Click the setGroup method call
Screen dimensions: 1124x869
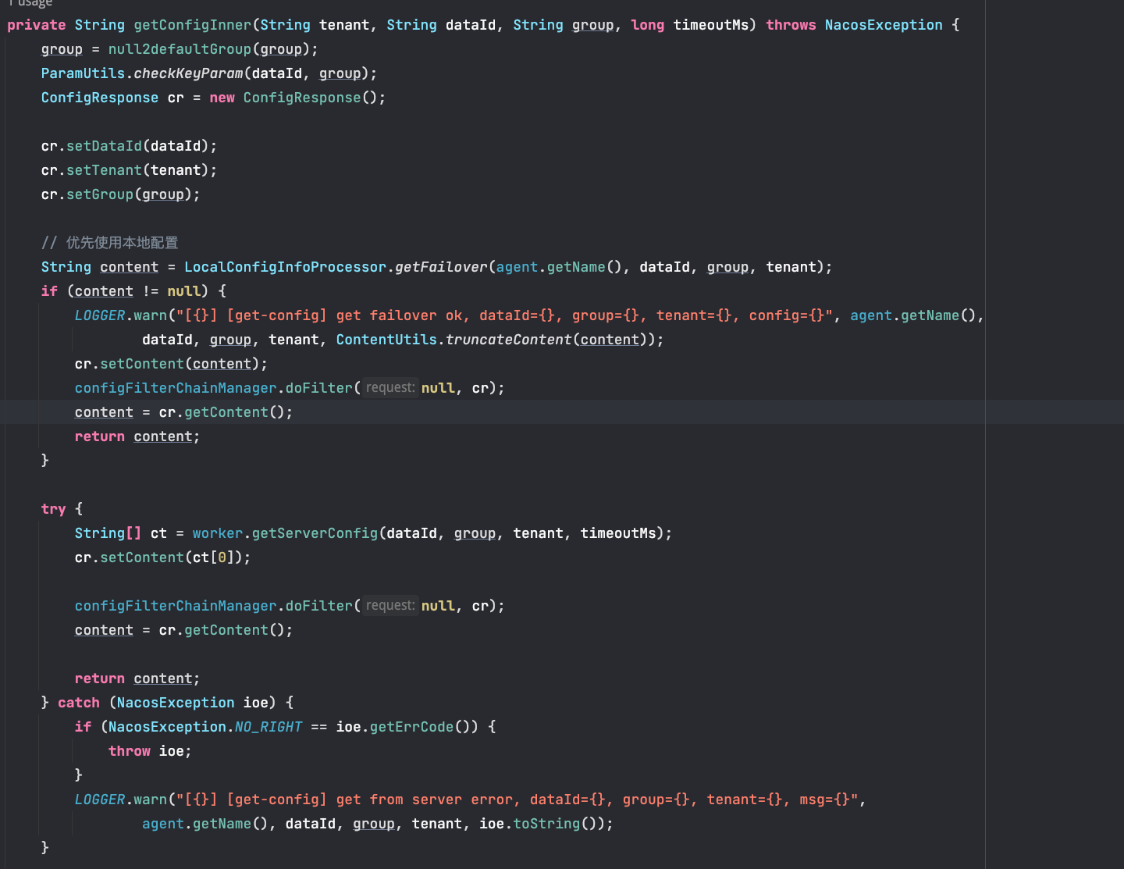pyautogui.click(x=100, y=194)
